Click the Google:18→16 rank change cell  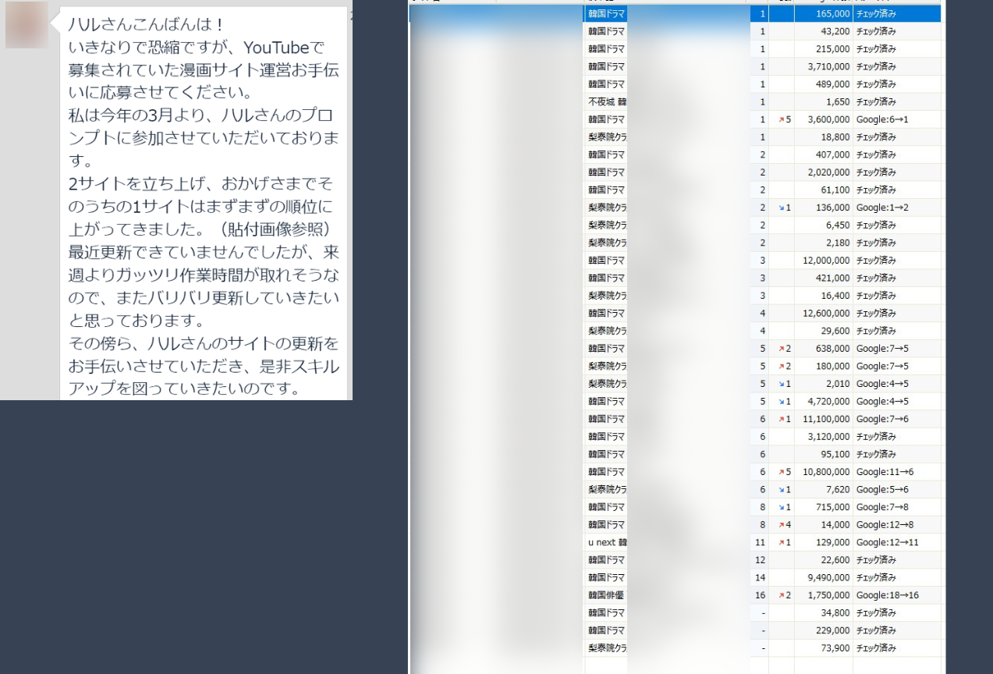(x=887, y=595)
